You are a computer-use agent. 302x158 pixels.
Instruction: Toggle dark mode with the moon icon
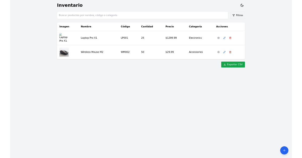click(x=242, y=5)
